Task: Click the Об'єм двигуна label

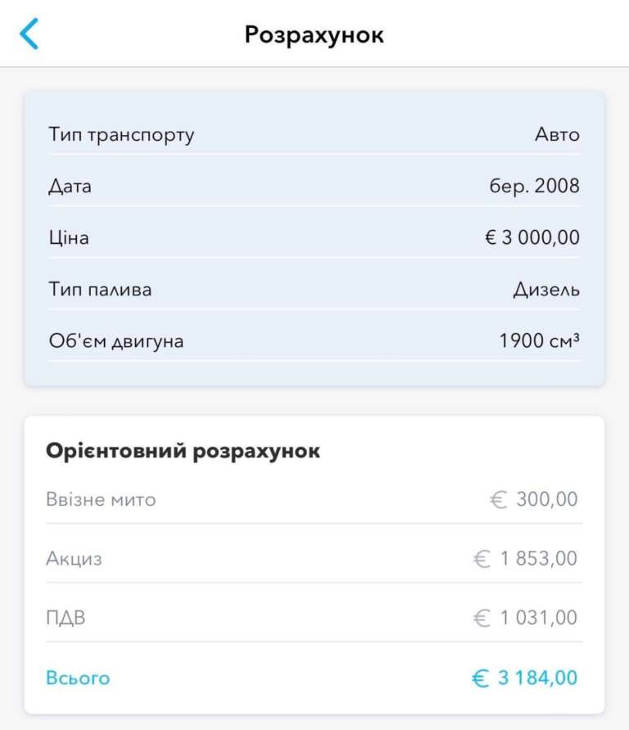Action: pos(115,341)
